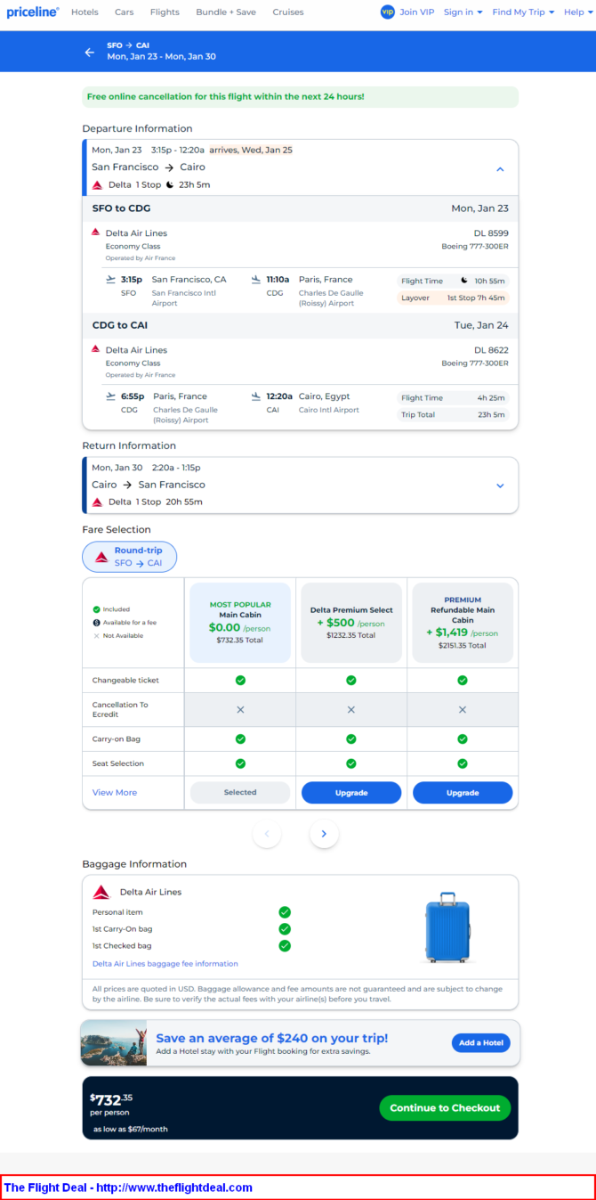Click the Selected button for Main Cabin
The height and width of the screenshot is (1200, 596).
tap(240, 793)
